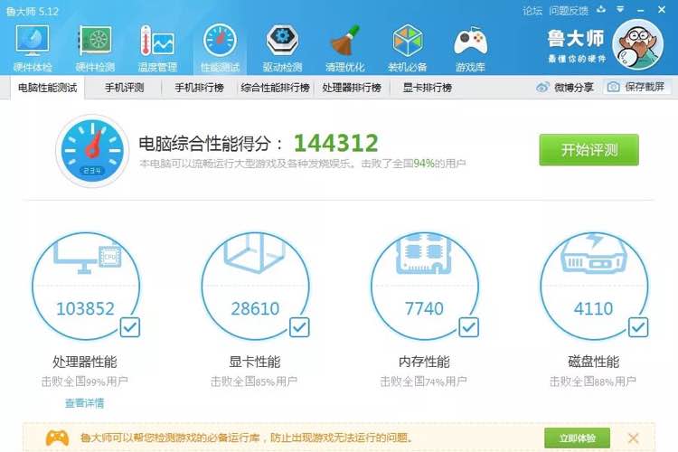The height and width of the screenshot is (452, 678).
Task: Click the 立即体验 button in banner
Action: point(578,438)
